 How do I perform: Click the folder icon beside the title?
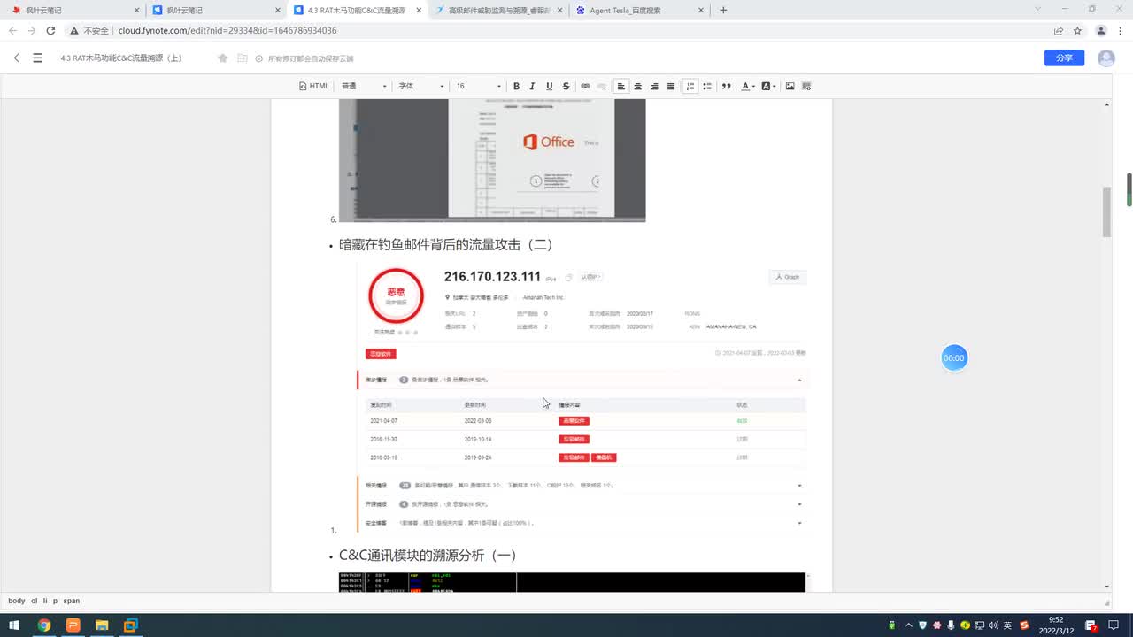tap(242, 58)
